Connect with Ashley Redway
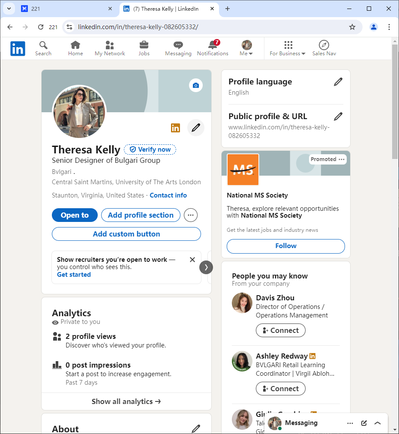Viewport: 399px width, 434px height. coord(280,389)
